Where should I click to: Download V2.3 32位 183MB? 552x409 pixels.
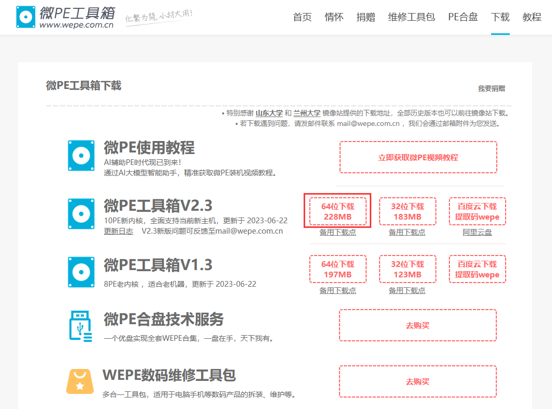coord(407,211)
